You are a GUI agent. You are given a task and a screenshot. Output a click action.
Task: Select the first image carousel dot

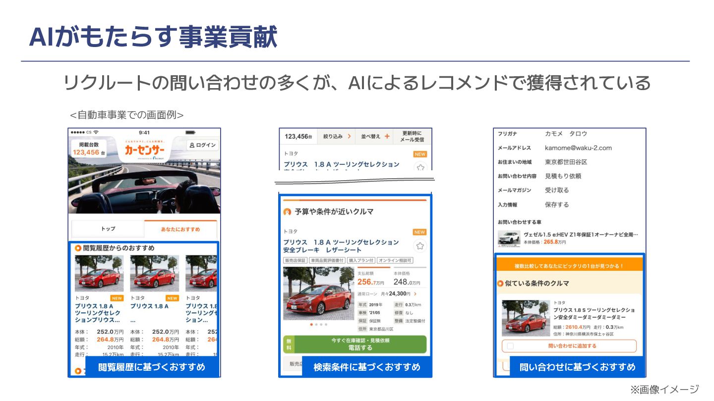(311, 325)
